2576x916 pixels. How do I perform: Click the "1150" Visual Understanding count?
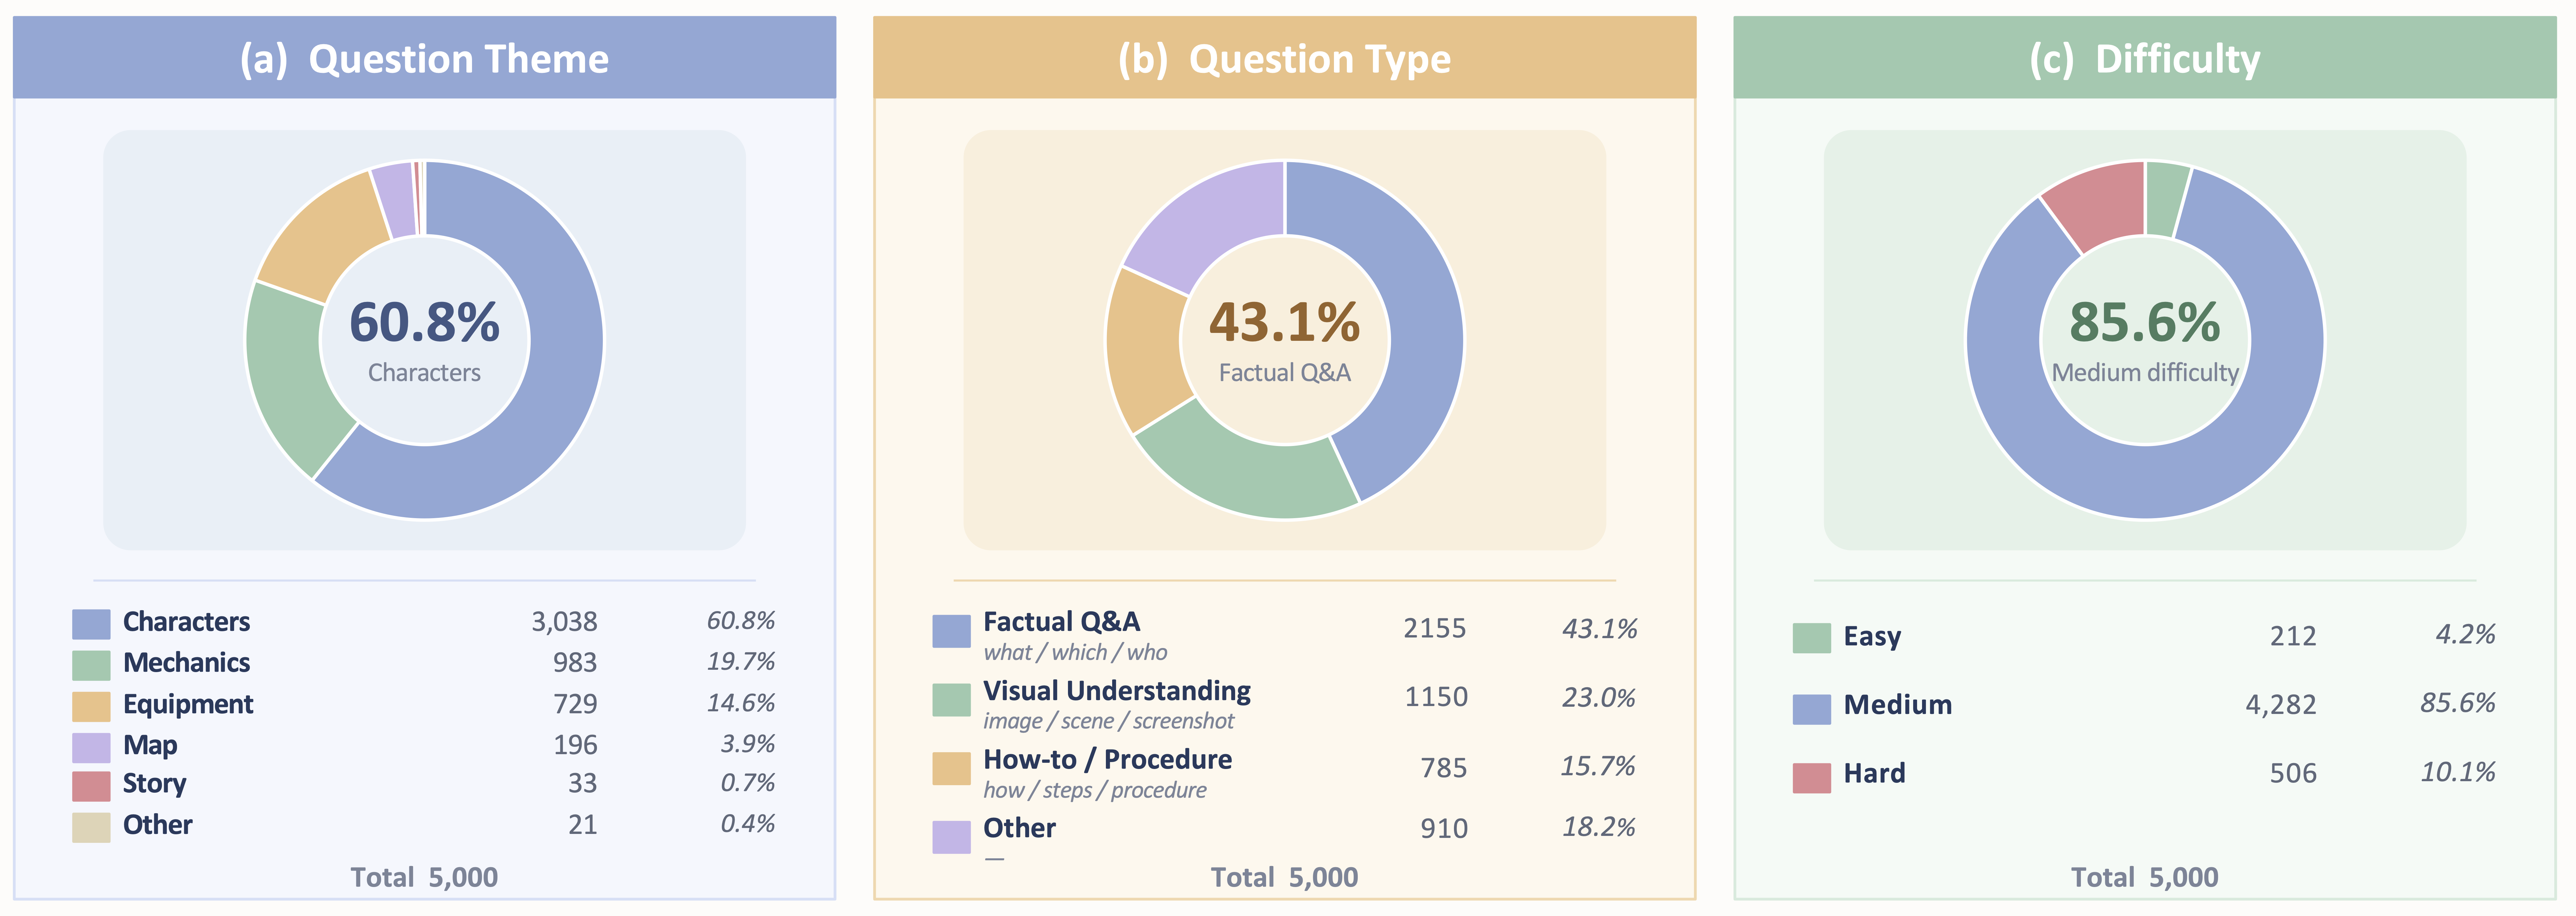click(x=1436, y=697)
